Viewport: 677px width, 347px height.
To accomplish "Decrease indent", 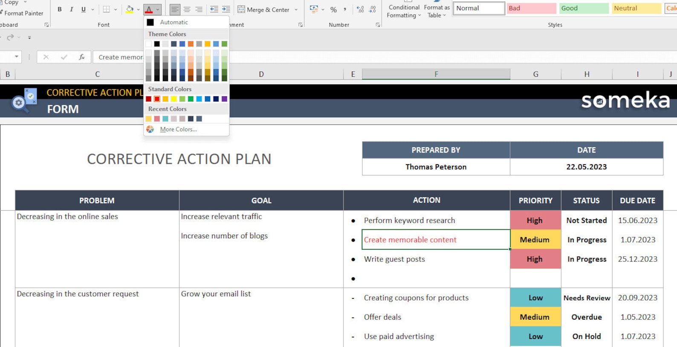I will click(214, 9).
